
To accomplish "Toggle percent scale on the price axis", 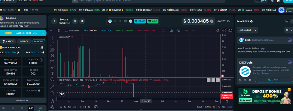I will pos(219,107).
